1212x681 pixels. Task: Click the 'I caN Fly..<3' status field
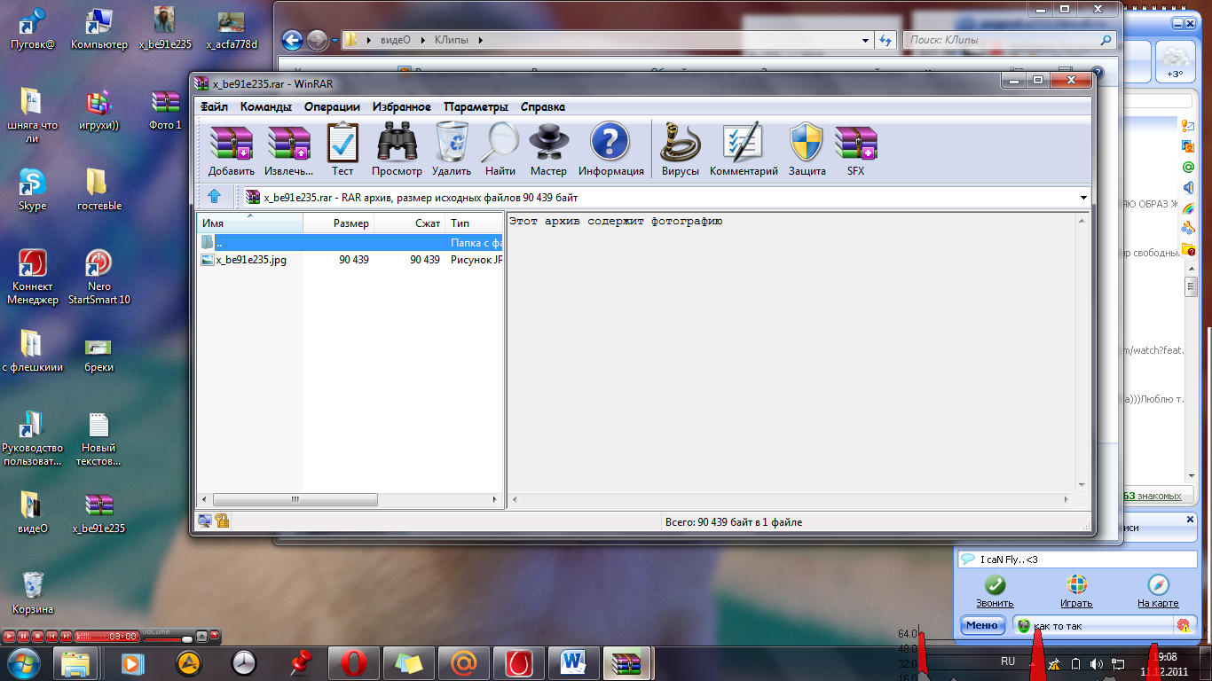(1077, 560)
